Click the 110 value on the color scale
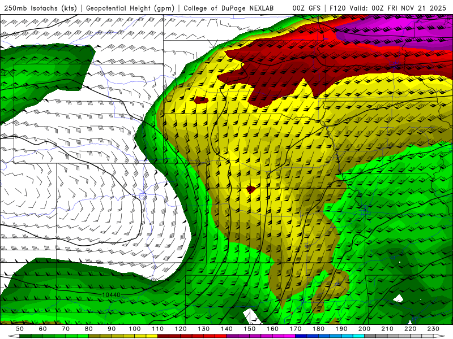453x339 pixels. pyautogui.click(x=158, y=329)
